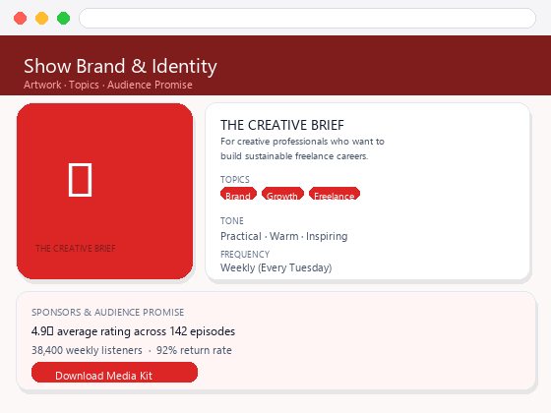Click the red window close button
This screenshot has height=413, width=551.
(20, 18)
